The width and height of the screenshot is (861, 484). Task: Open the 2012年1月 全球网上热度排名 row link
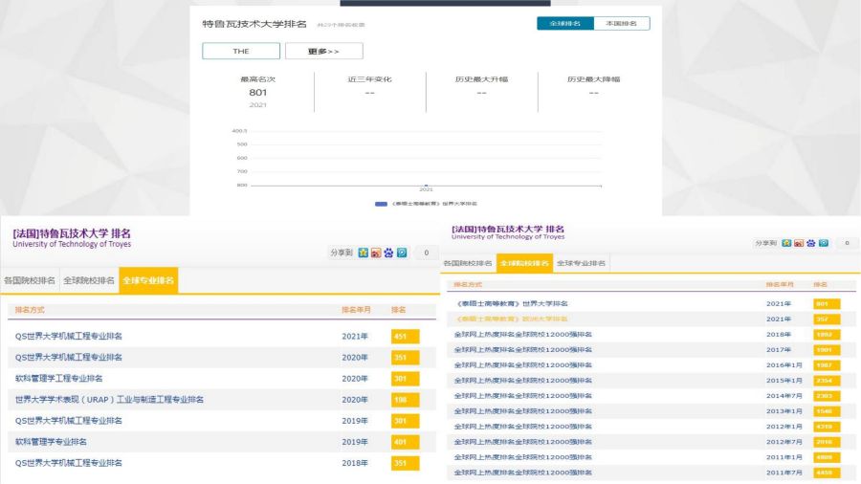coord(522,427)
